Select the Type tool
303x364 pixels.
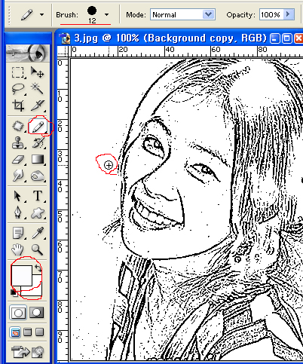click(38, 196)
